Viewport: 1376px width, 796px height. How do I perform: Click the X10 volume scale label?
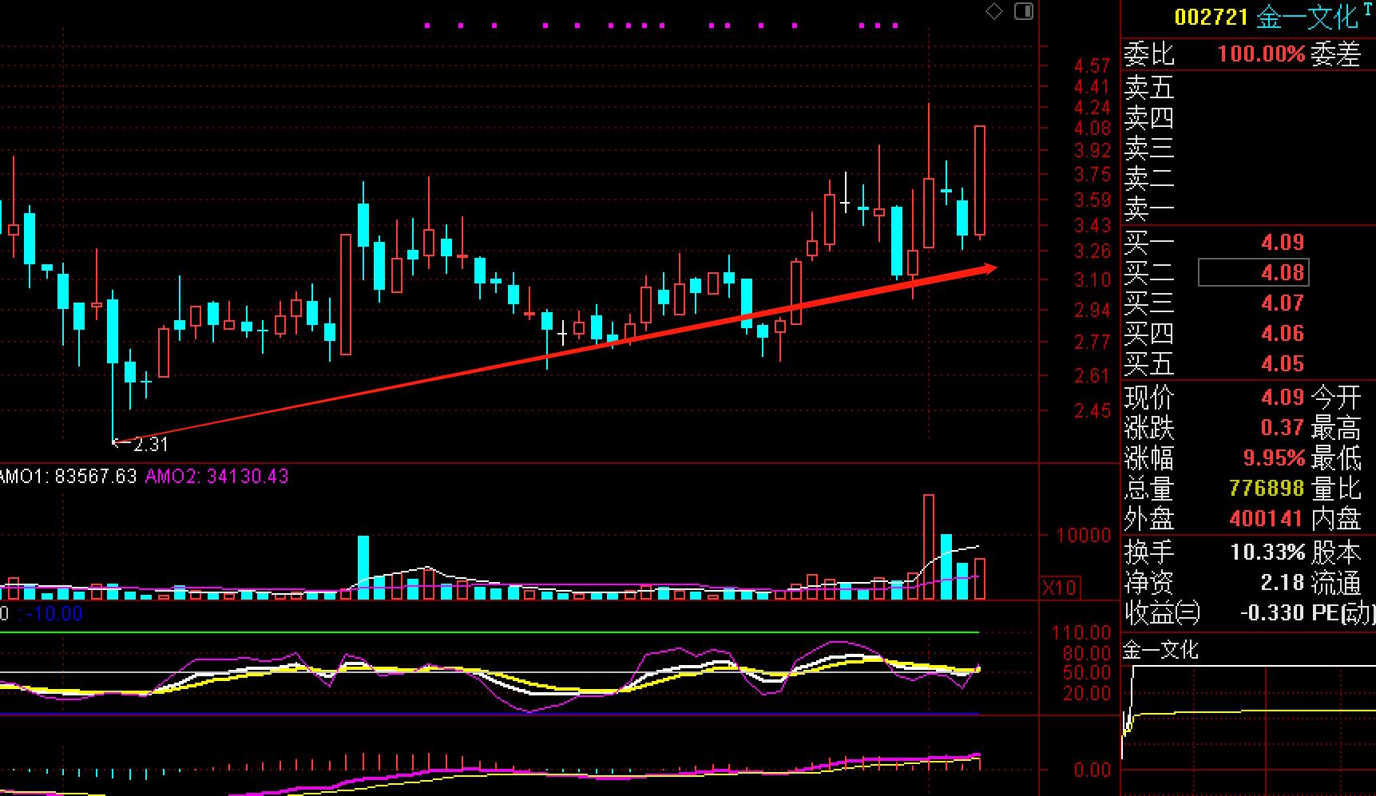[x=1060, y=588]
